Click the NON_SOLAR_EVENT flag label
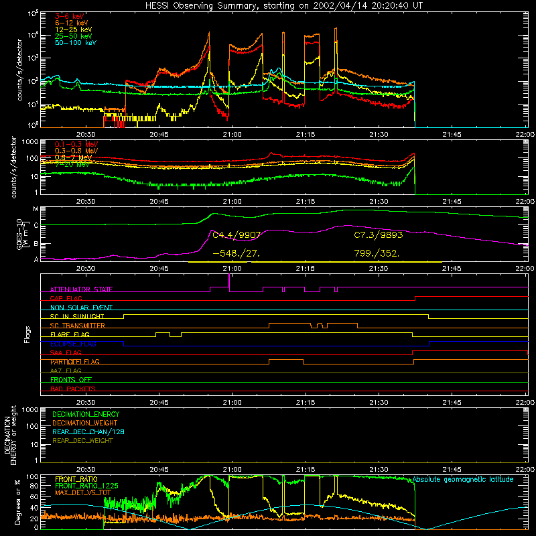536x536 pixels. point(81,308)
